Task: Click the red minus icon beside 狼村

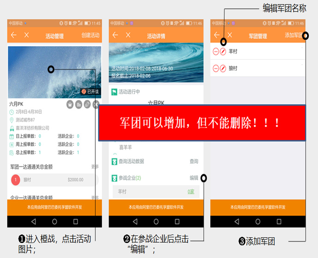Action: pyautogui.click(x=216, y=68)
